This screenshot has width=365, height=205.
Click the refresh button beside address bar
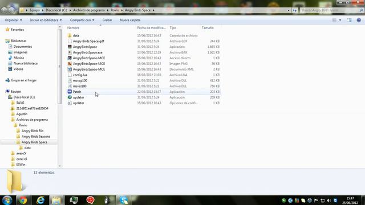295,10
